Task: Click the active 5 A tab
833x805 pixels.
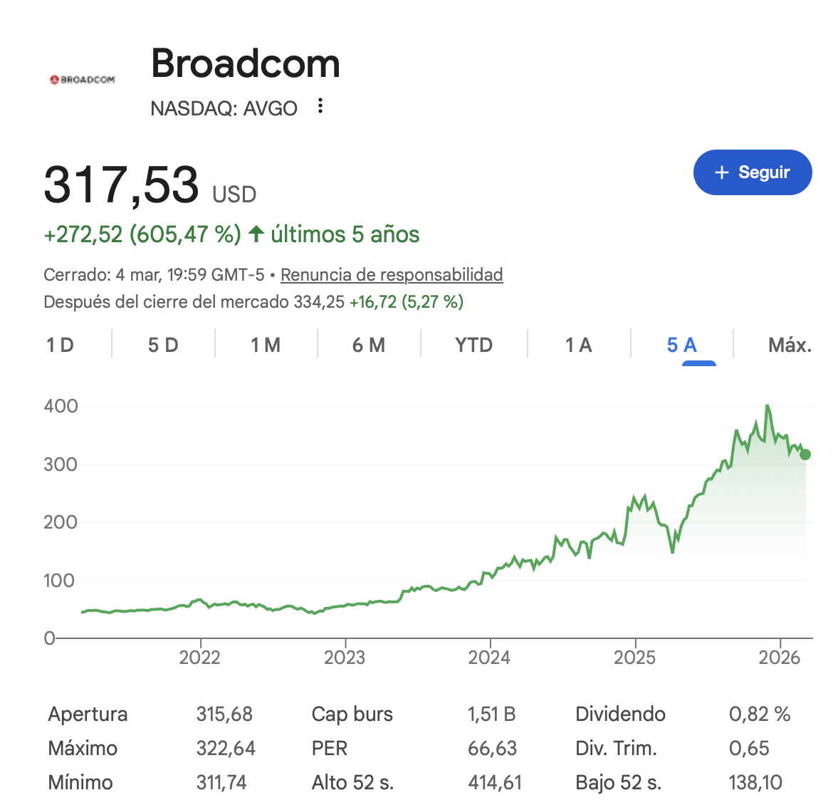Action: tap(682, 346)
